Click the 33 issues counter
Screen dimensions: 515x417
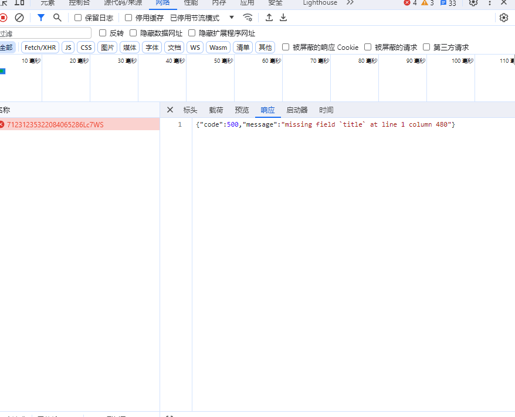[447, 3]
